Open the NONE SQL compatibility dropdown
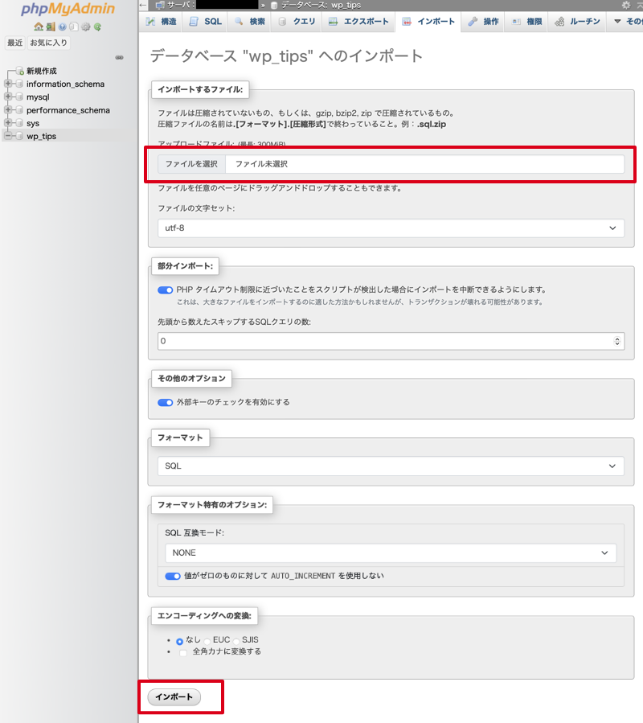The width and height of the screenshot is (643, 723). click(391, 553)
